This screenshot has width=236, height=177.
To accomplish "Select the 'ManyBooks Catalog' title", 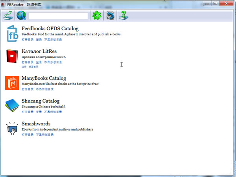I will coord(44,78).
